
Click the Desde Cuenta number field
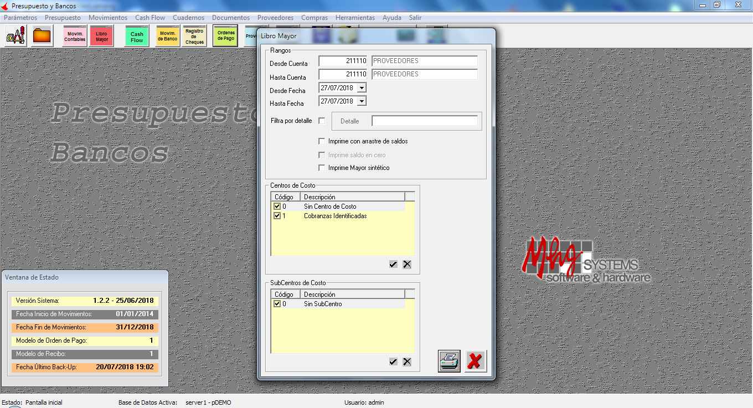[343, 61]
